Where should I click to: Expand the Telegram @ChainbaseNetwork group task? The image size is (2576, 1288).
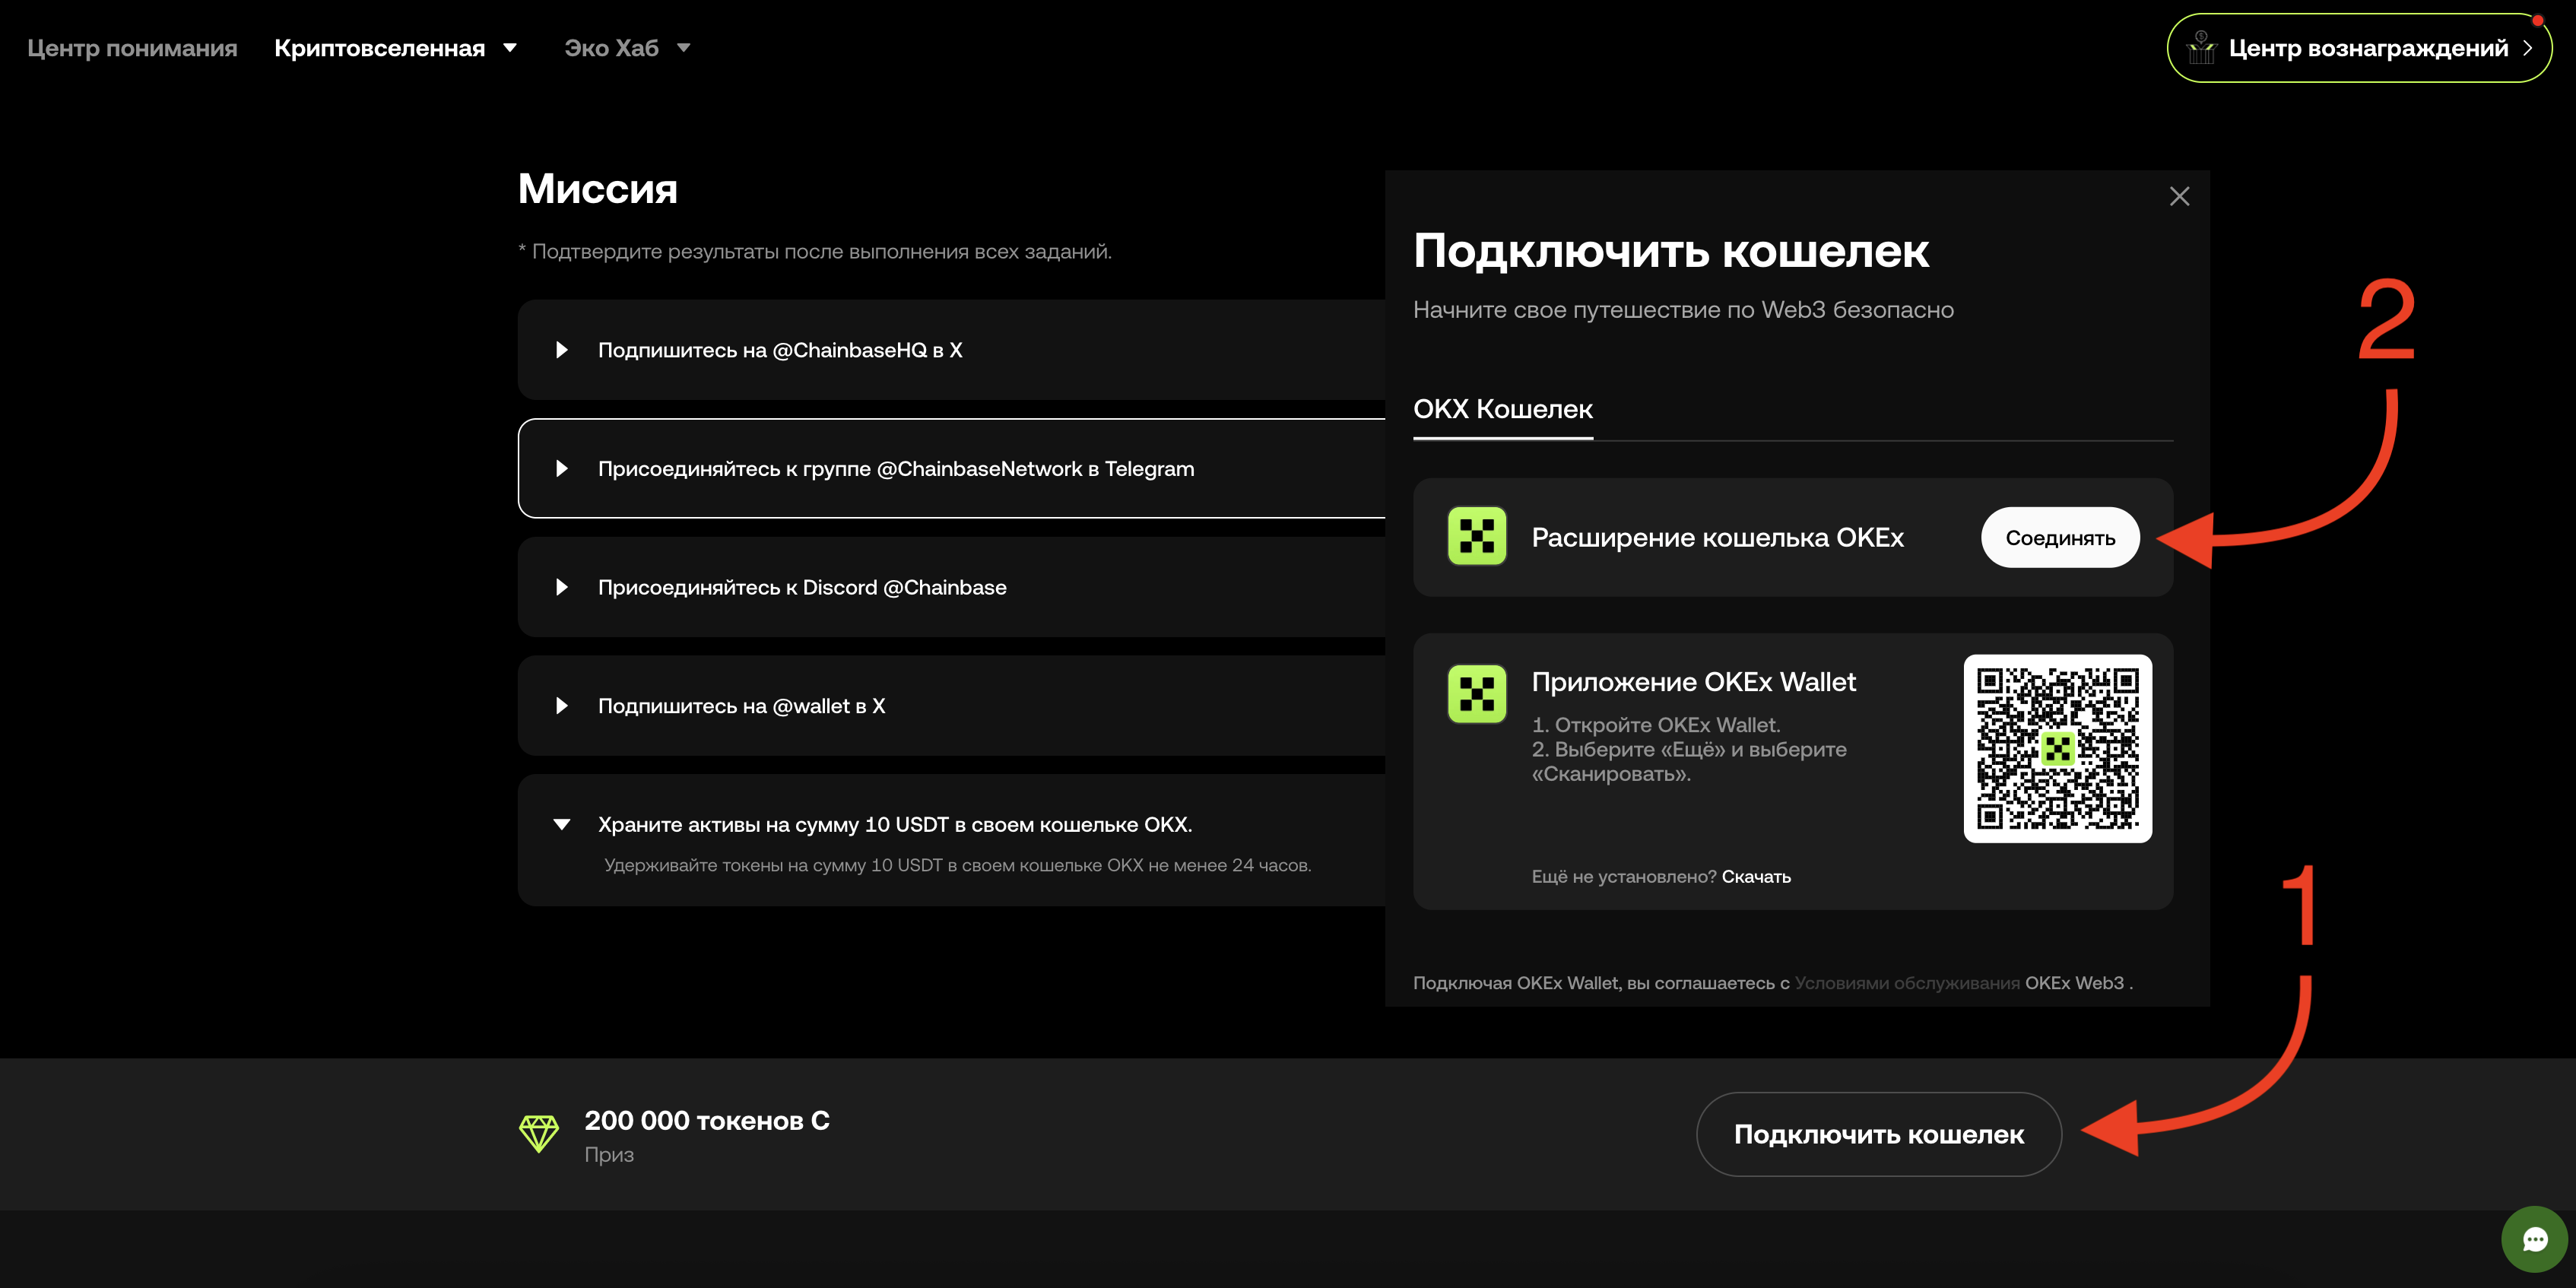(x=562, y=468)
